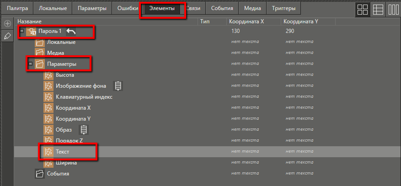This screenshot has height=186, width=401.
Task: Click the События folder icon in tree
Action: 39,174
